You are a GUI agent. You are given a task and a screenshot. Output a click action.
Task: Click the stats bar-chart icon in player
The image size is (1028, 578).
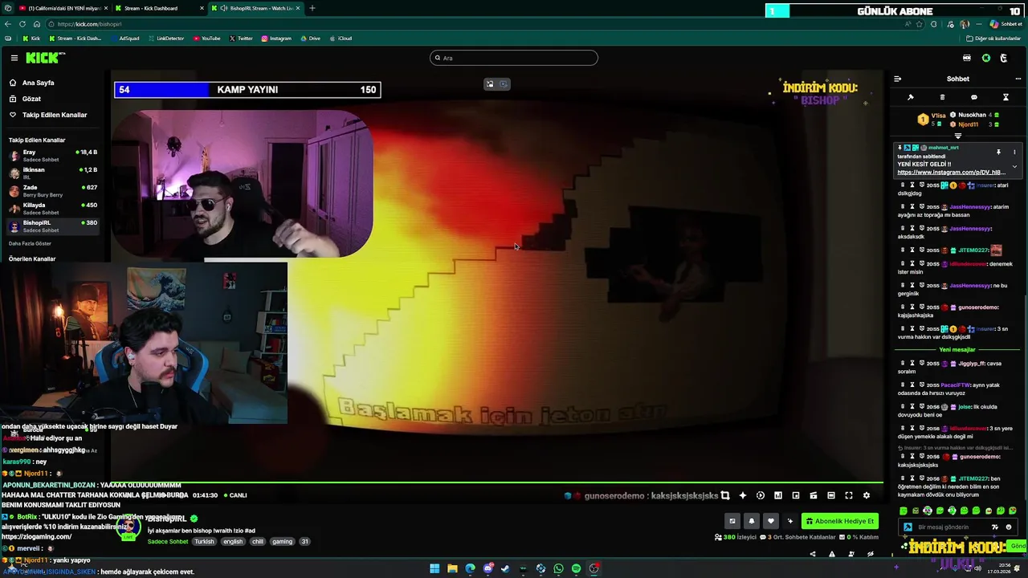[x=778, y=495]
